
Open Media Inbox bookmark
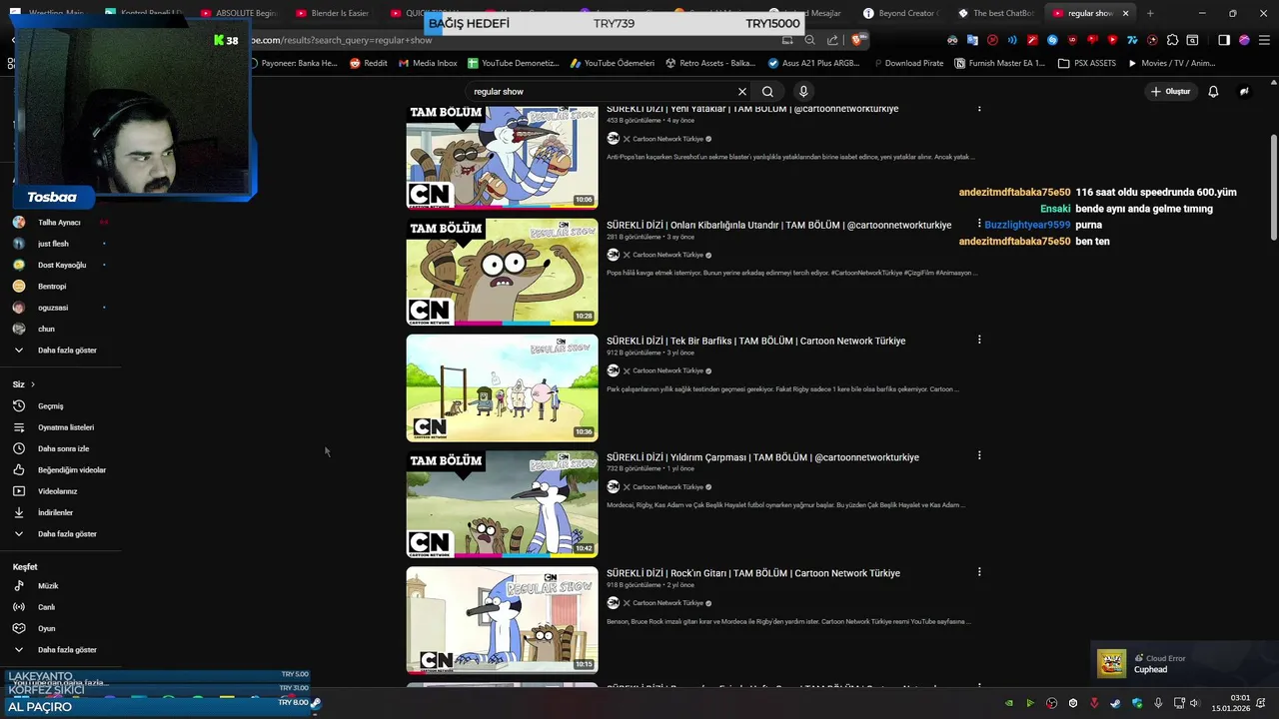pos(428,63)
